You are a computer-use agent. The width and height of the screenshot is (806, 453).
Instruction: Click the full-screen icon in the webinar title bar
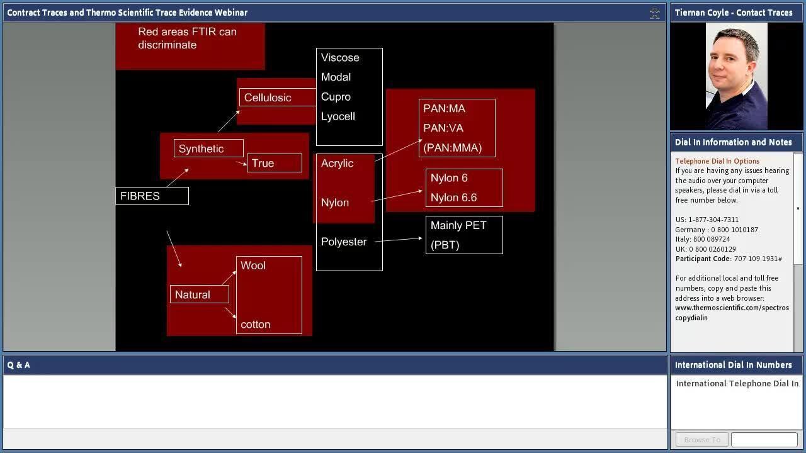tap(654, 13)
